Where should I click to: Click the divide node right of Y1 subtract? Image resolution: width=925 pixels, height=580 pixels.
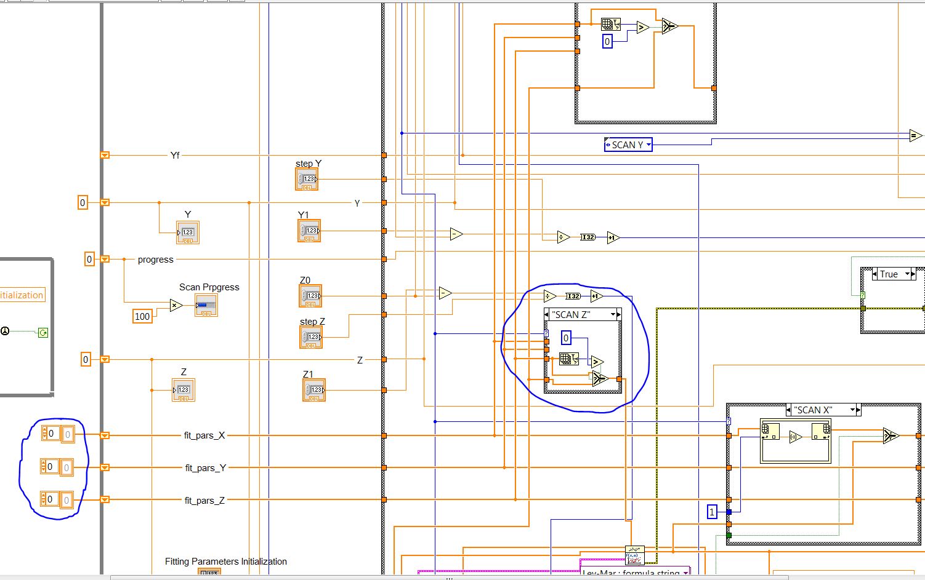click(x=563, y=237)
